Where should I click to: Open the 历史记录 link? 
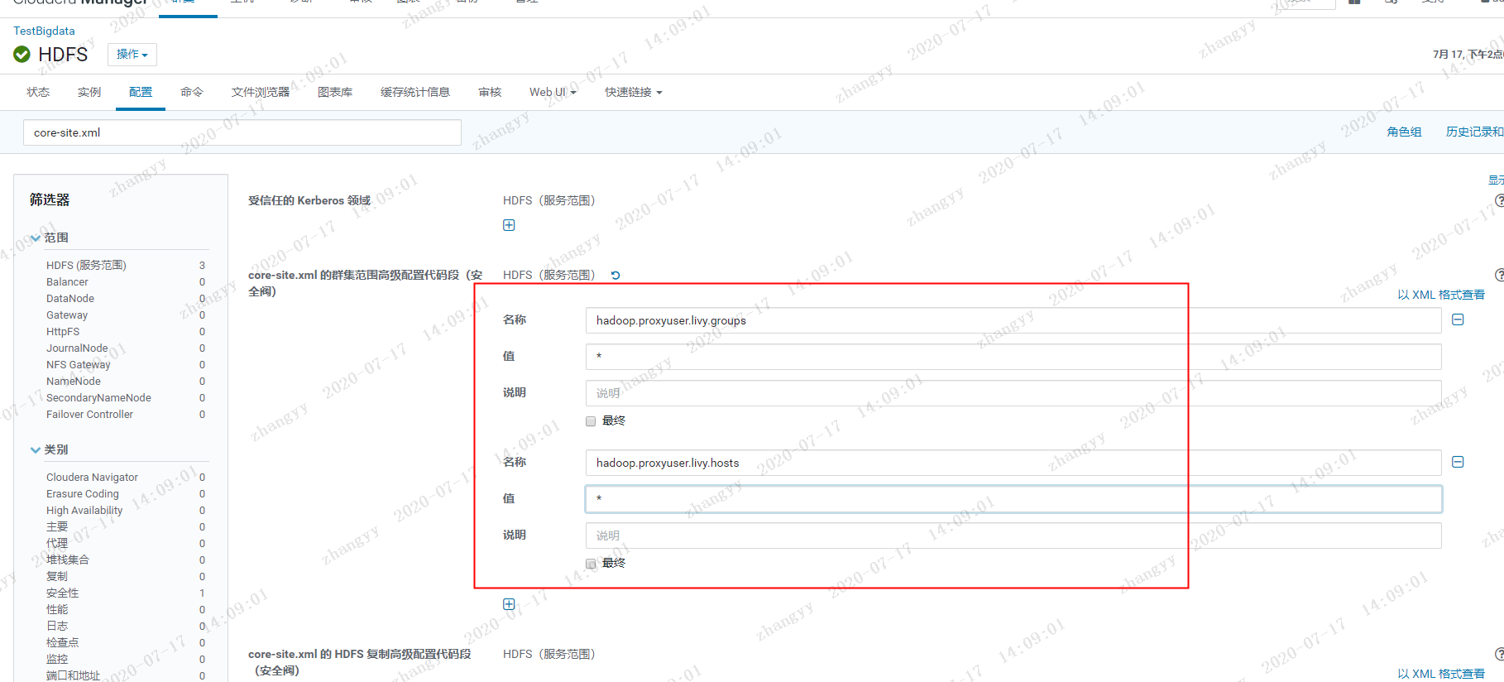pyautogui.click(x=1474, y=132)
